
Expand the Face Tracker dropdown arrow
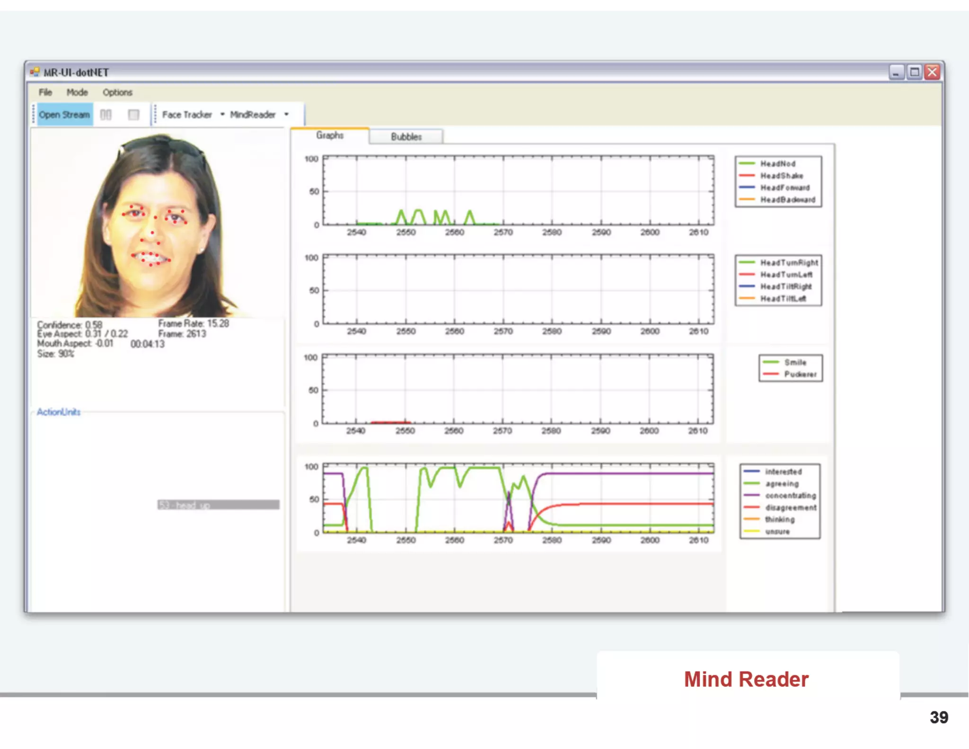click(x=222, y=114)
